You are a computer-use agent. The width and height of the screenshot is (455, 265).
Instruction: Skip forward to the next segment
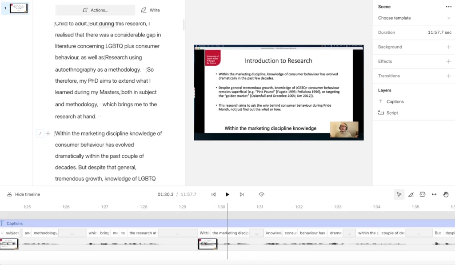point(241,194)
